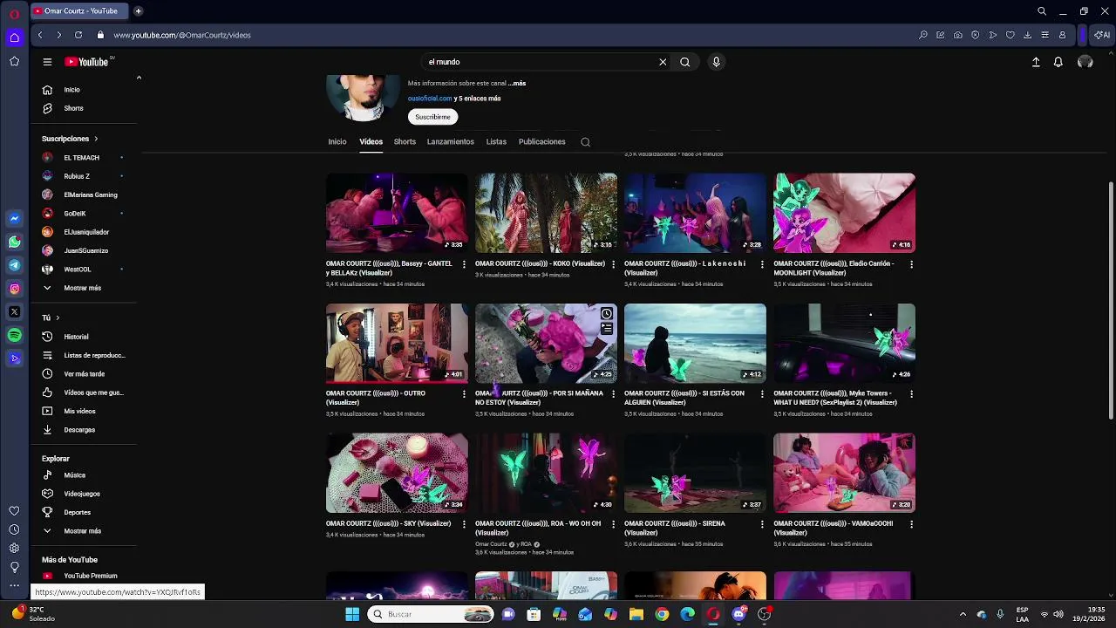Open Opera AI assistant button
The height and width of the screenshot is (628, 1116).
click(x=1102, y=35)
